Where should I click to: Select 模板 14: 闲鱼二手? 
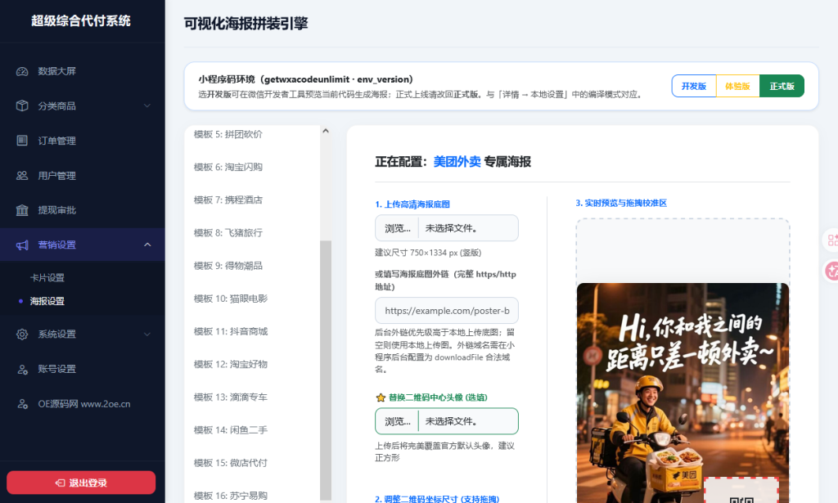pos(230,430)
